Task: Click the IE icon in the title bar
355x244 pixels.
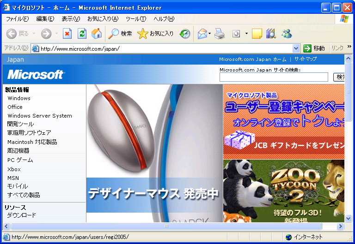Action: 6,7
